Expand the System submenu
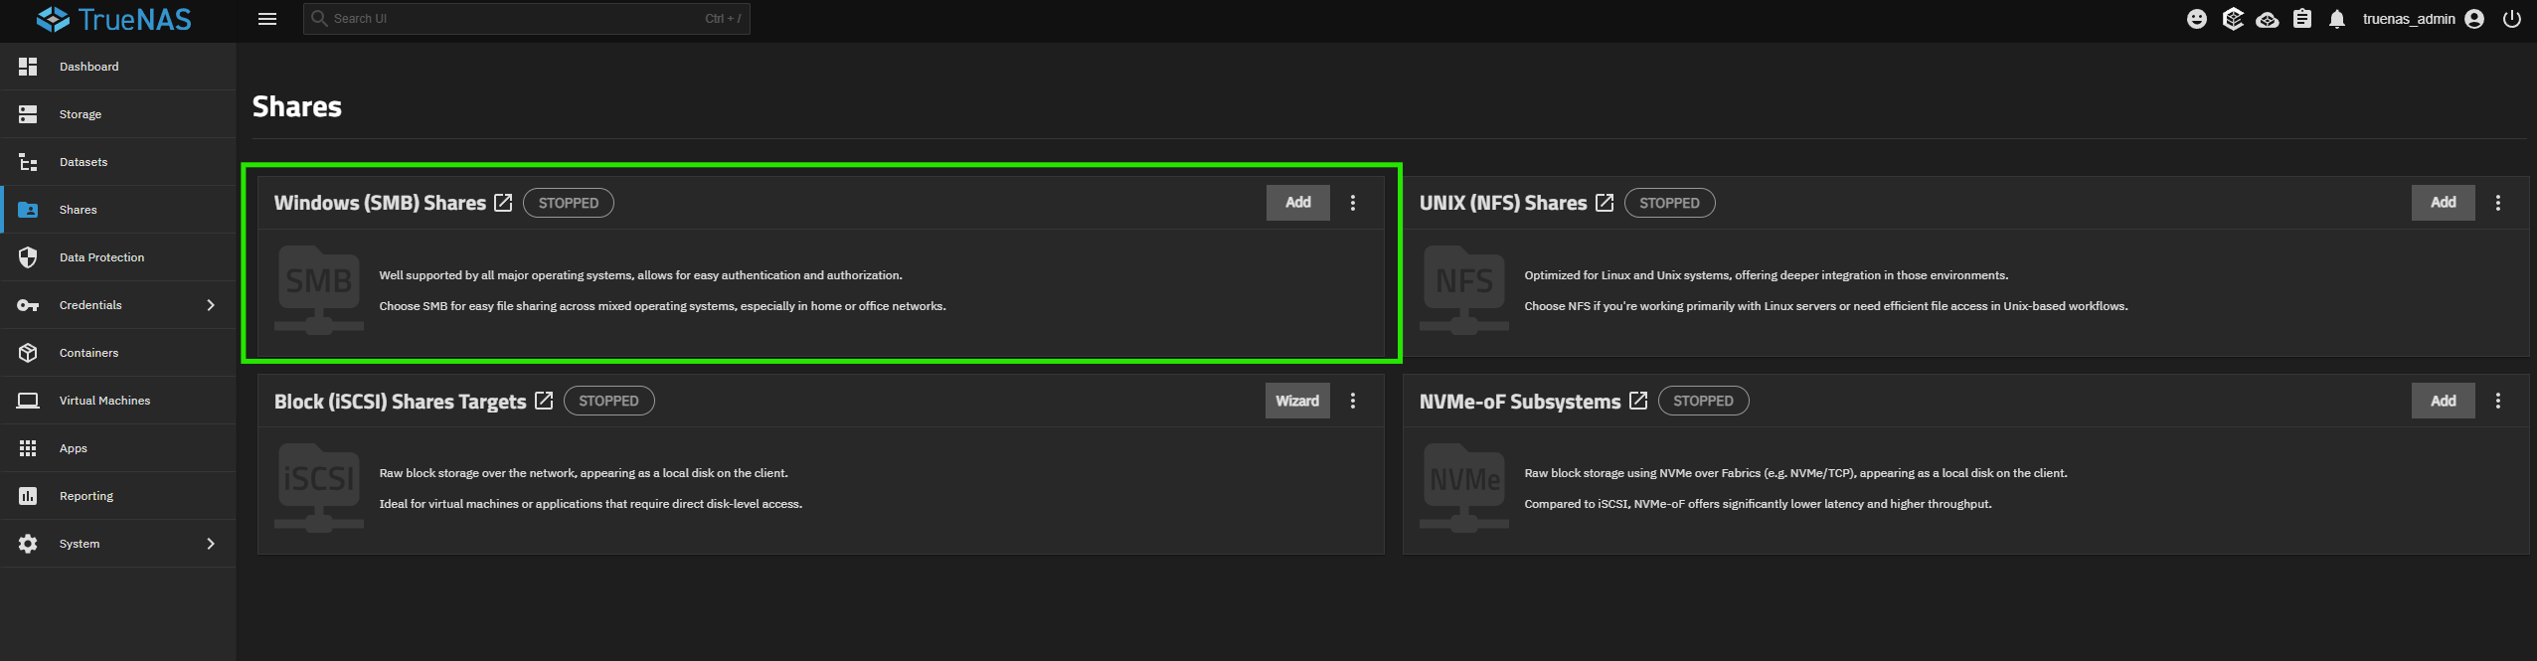The image size is (2537, 661). coord(210,544)
